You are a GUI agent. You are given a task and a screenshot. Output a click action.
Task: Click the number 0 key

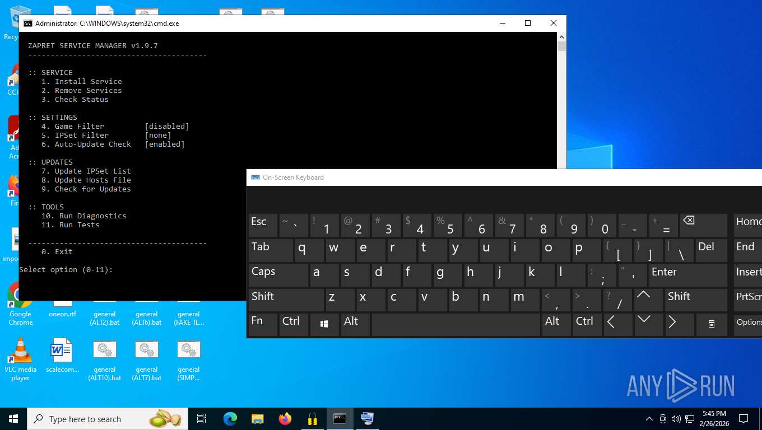[x=602, y=225]
